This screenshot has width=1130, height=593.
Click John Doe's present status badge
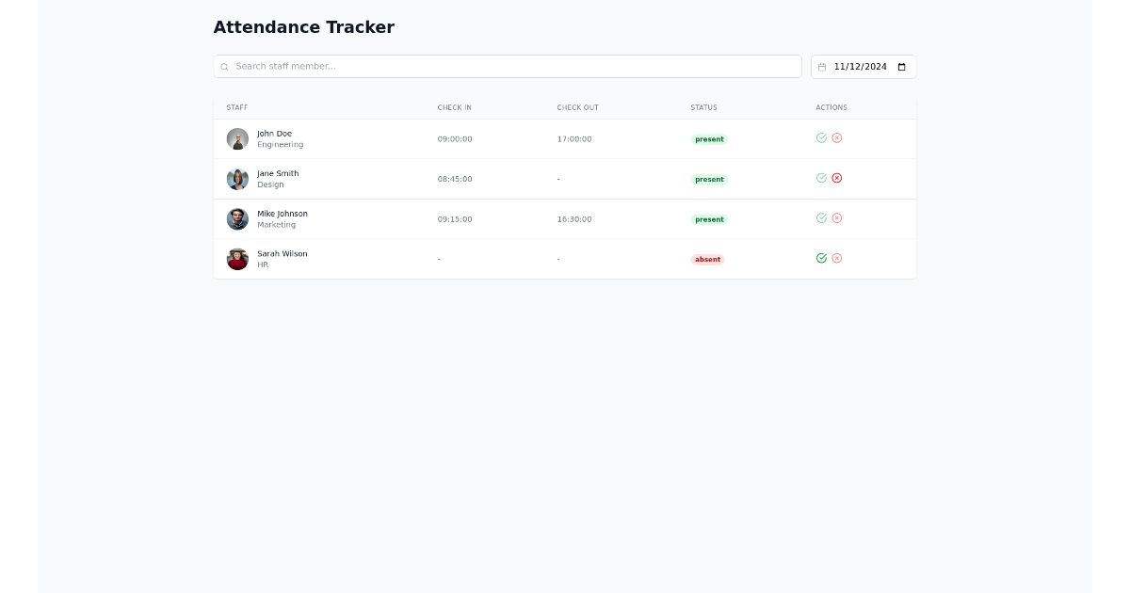click(709, 138)
